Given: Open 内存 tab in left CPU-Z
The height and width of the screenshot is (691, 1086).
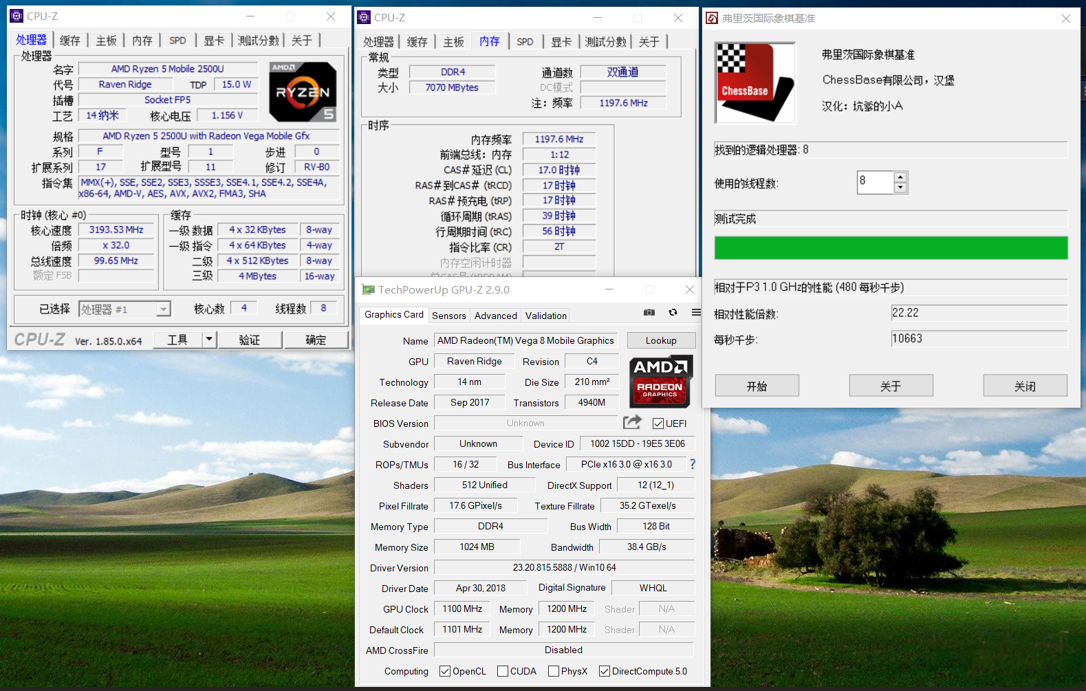Looking at the screenshot, I should (x=143, y=41).
